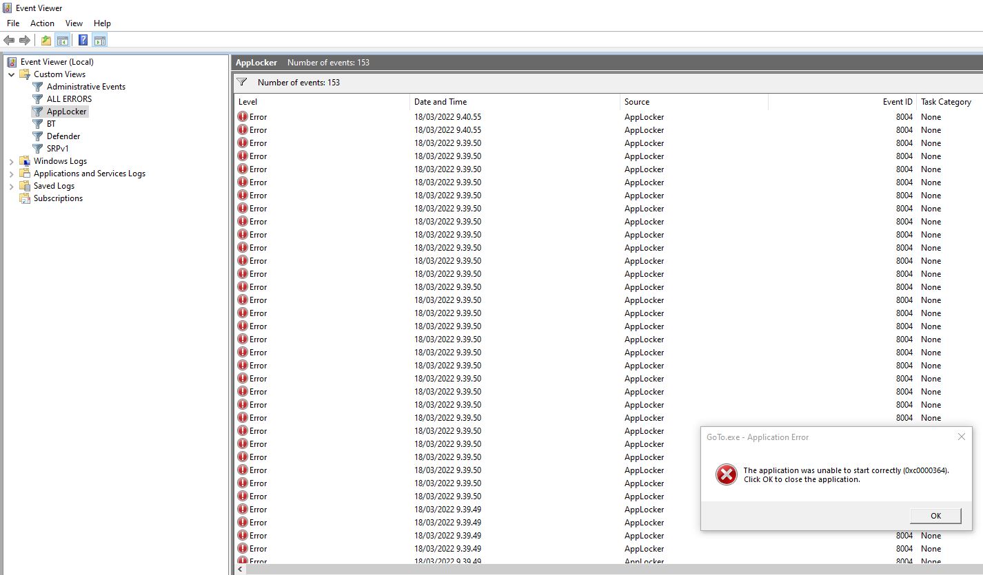Open the Action menu
The width and height of the screenshot is (983, 575).
click(x=42, y=23)
